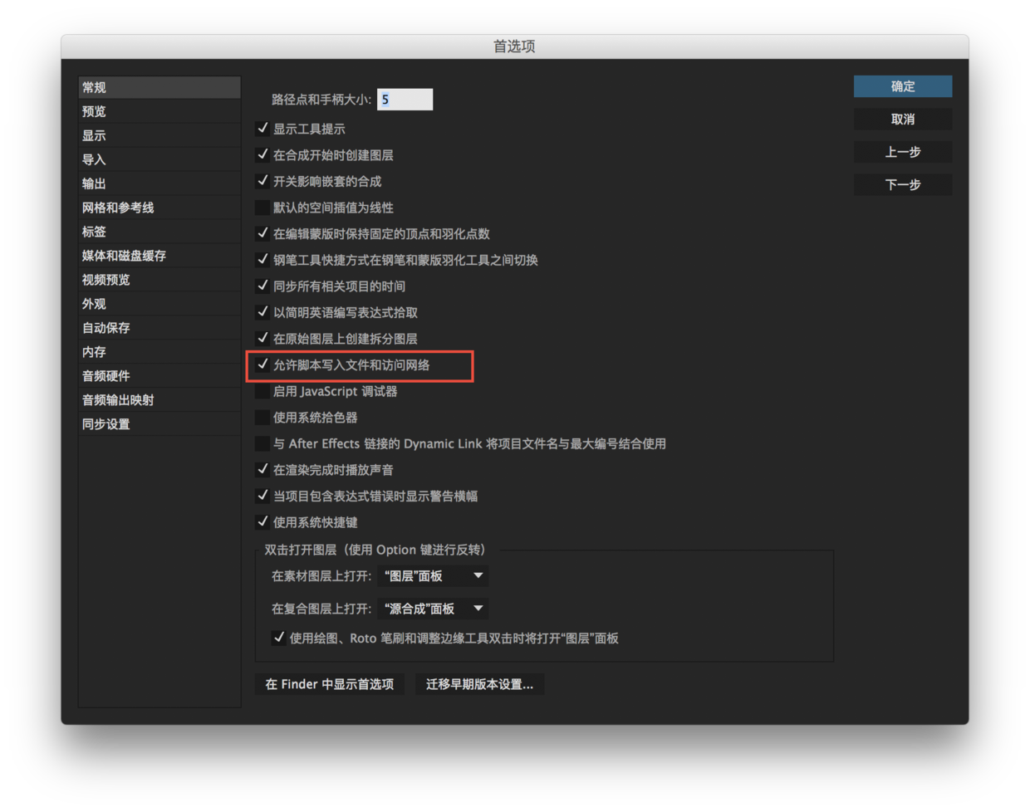Toggle 在原始图层上创建拆分图层 checkbox
The height and width of the screenshot is (812, 1030).
[262, 339]
